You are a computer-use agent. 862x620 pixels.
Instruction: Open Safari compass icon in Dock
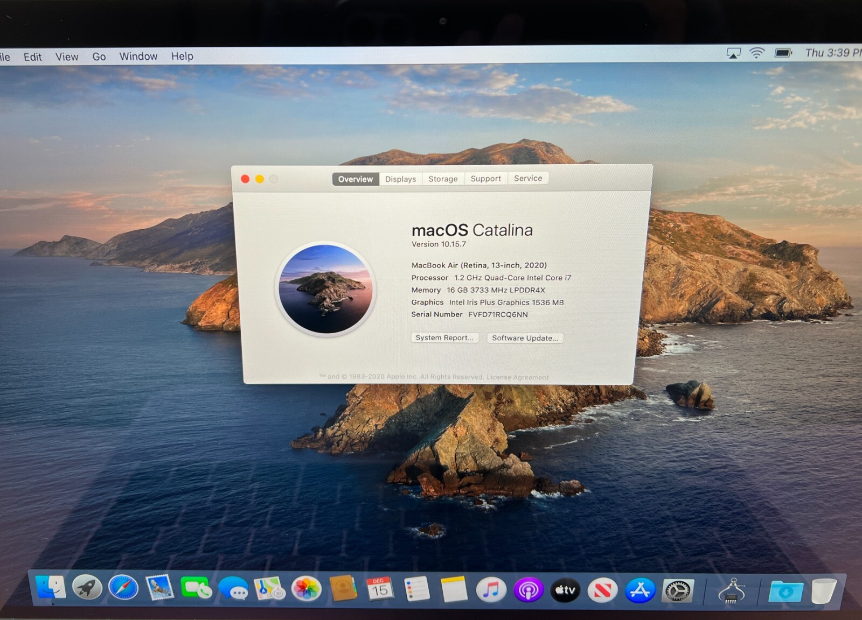tap(123, 588)
